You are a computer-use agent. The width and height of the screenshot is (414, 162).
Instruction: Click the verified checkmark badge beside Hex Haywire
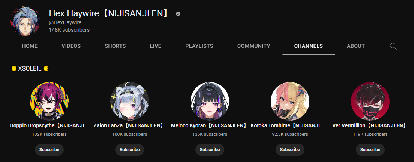pyautogui.click(x=178, y=14)
